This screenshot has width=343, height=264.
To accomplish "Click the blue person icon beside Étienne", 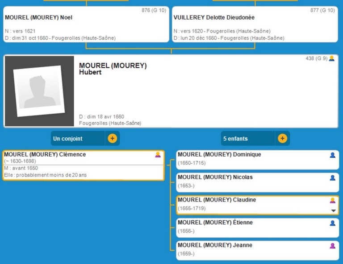I will (332, 223).
